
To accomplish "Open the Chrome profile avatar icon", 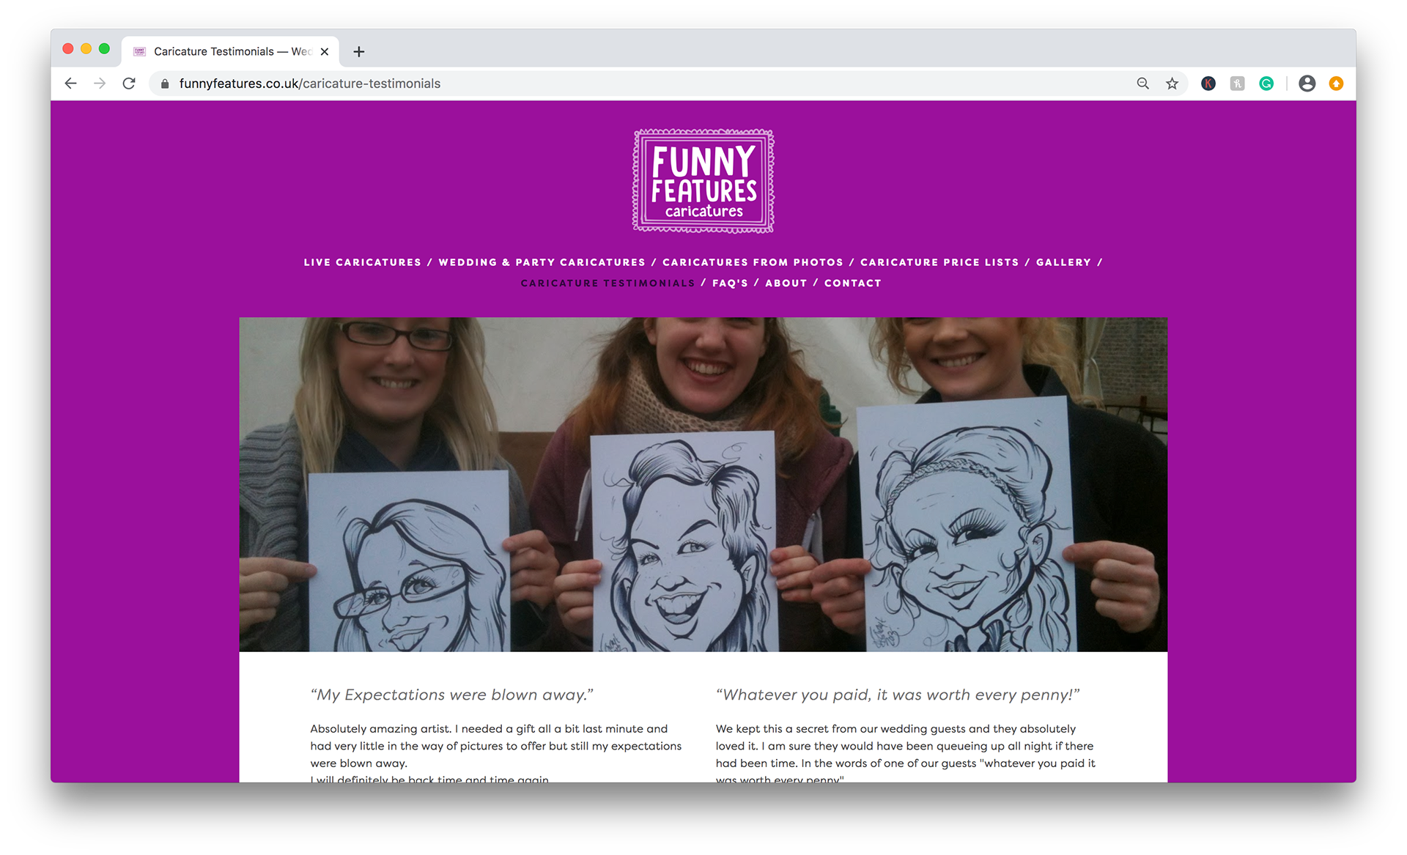I will click(x=1307, y=84).
